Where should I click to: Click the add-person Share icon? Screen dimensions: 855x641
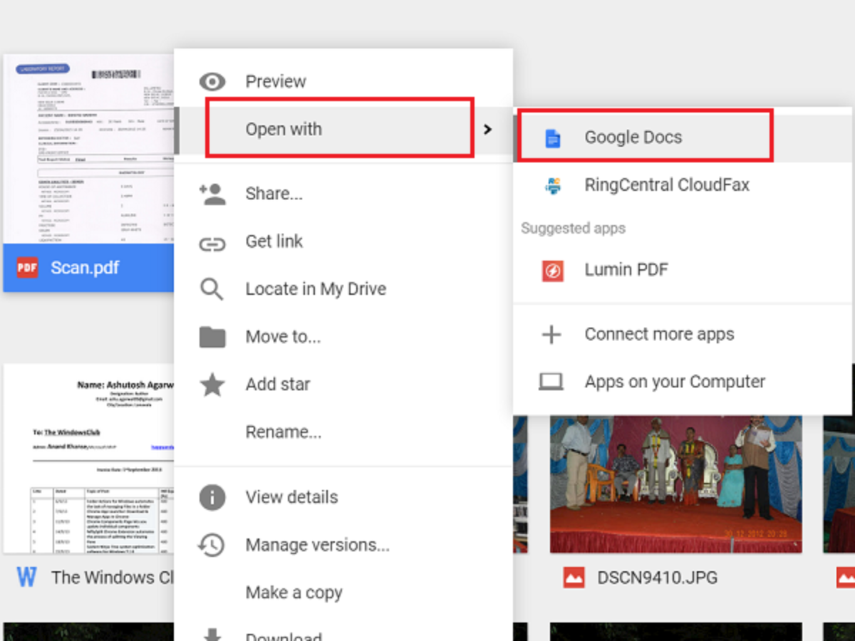[x=212, y=194]
